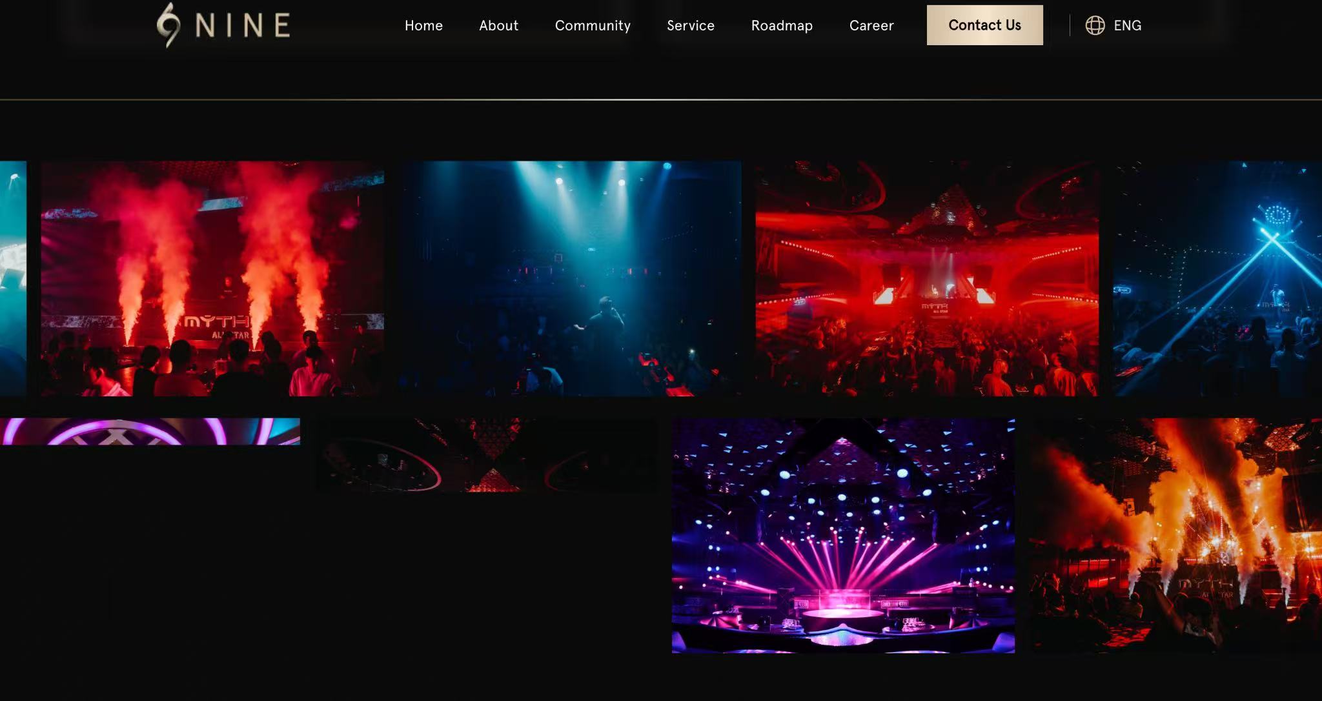
Task: Open the orange pyrotechnics MYTH photo
Action: [x=1176, y=535]
